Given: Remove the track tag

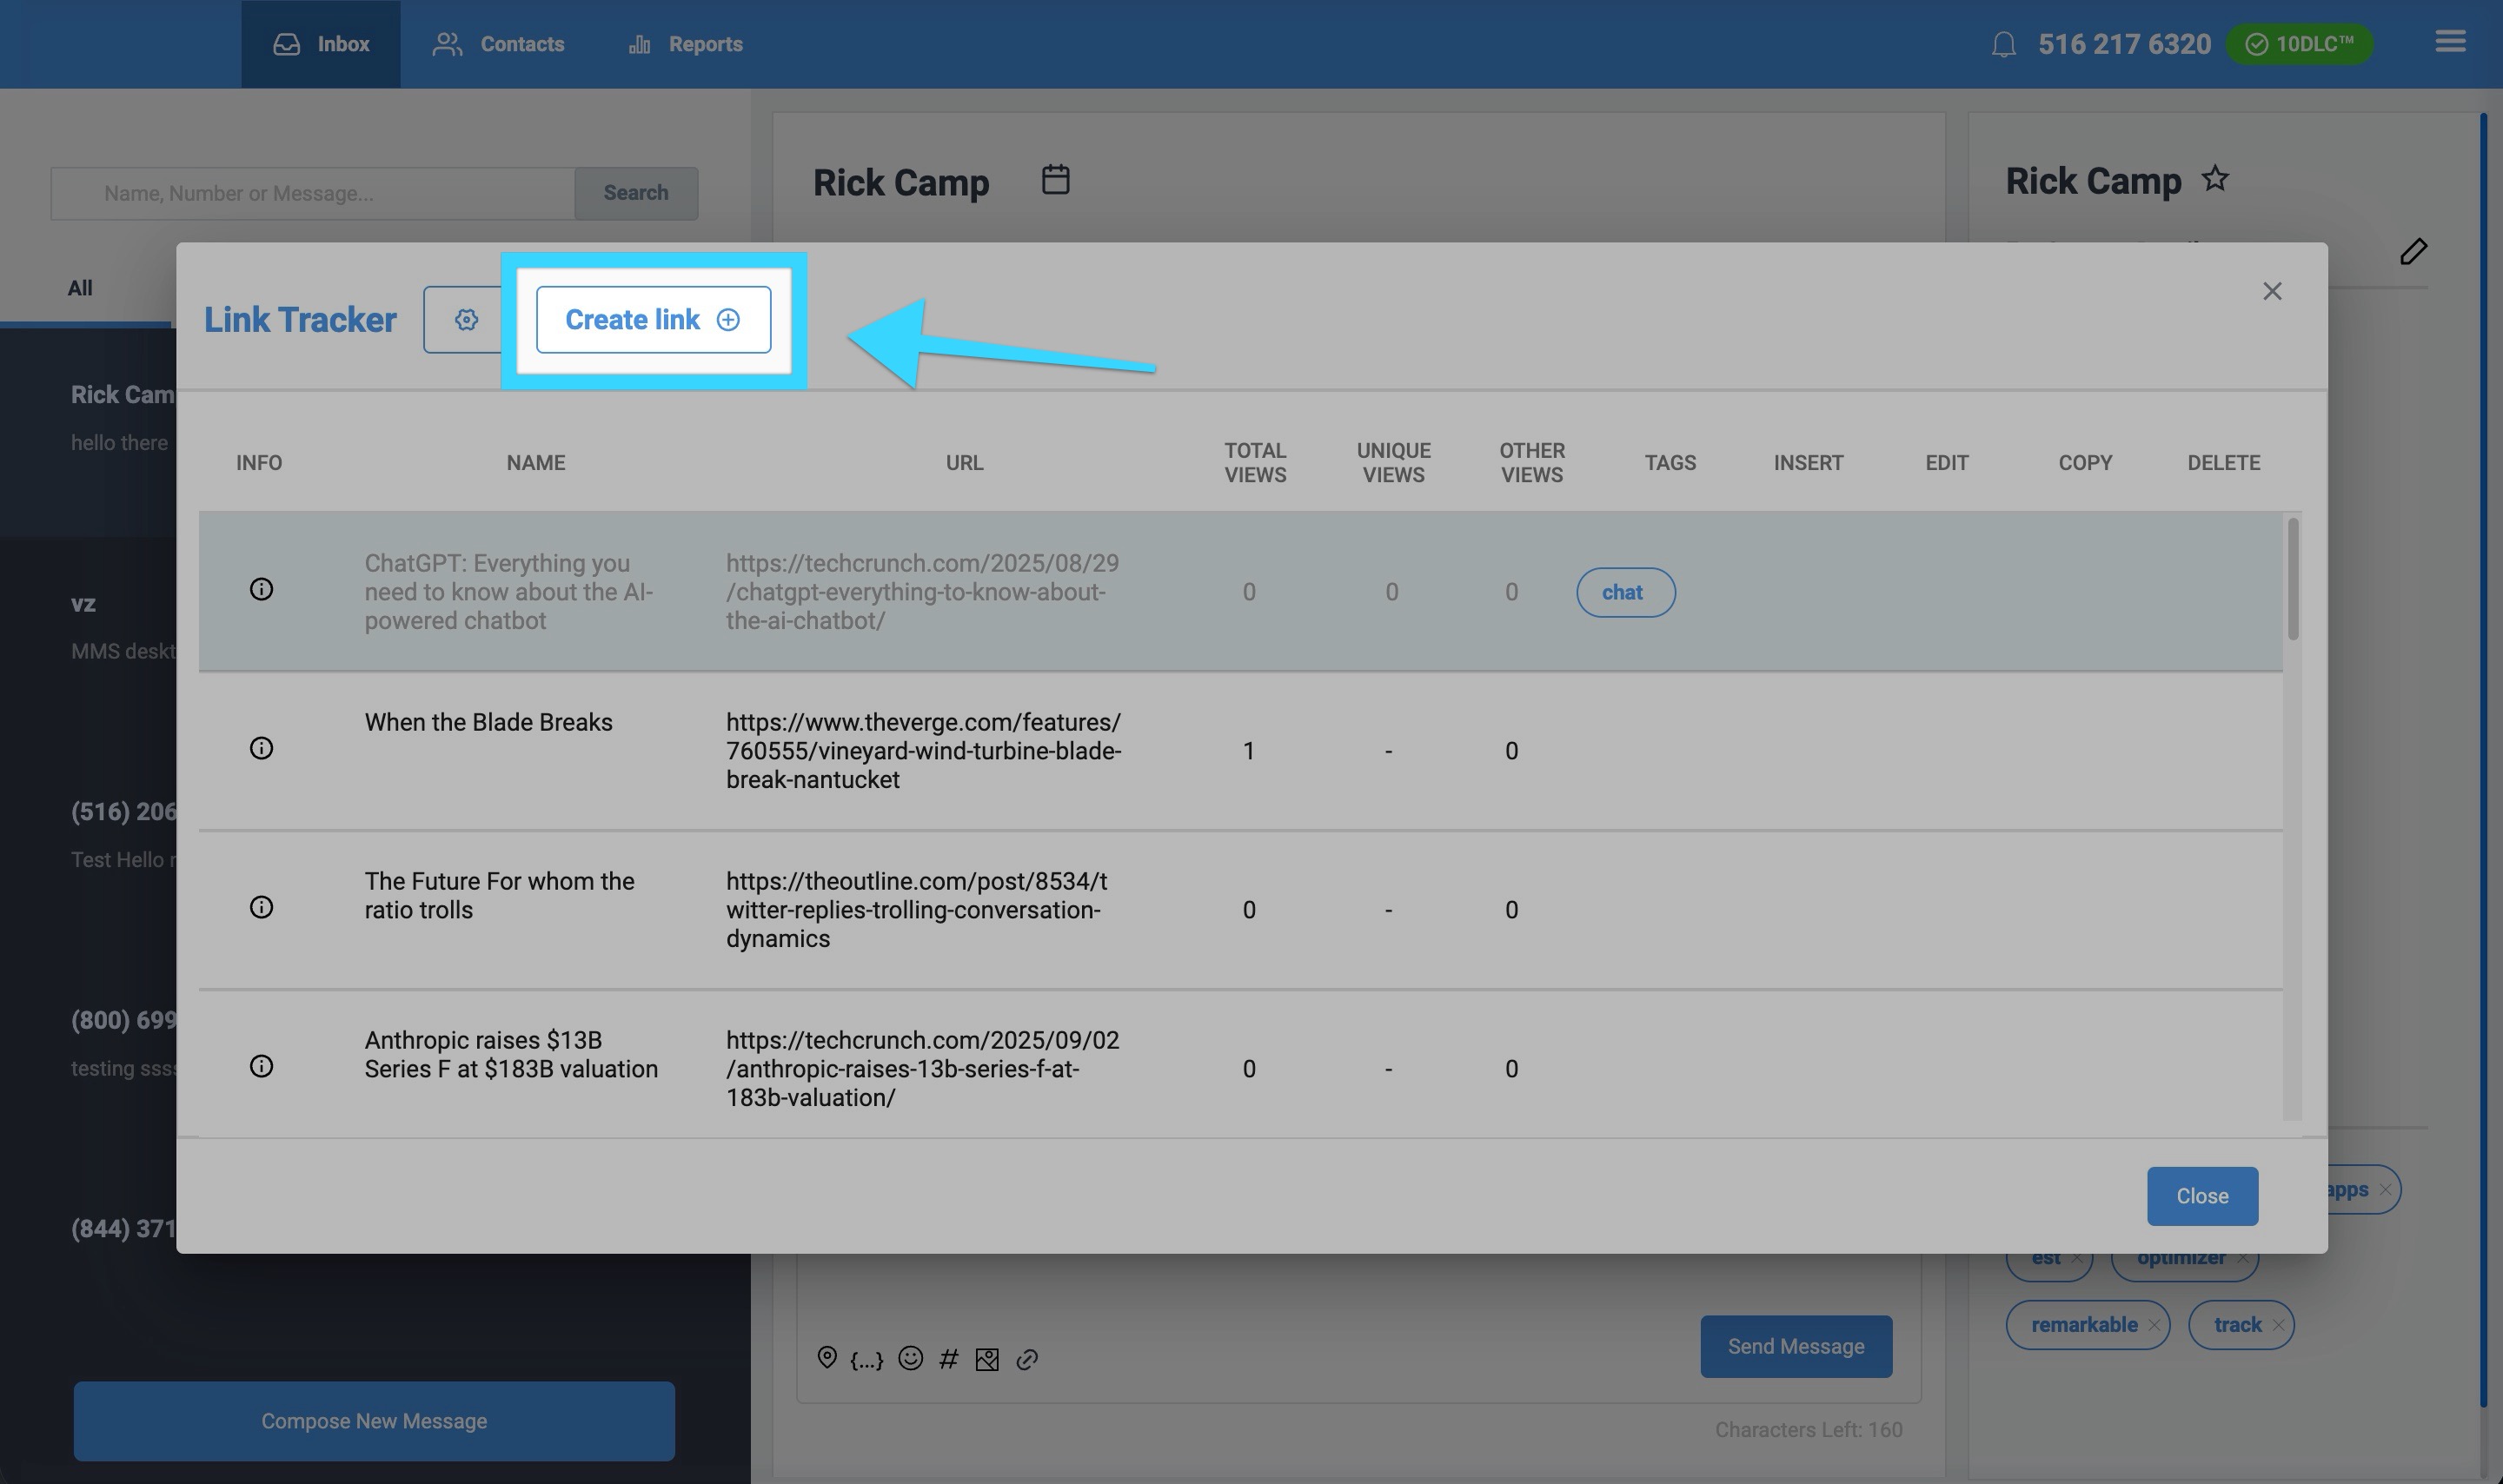Looking at the screenshot, I should point(2278,1325).
